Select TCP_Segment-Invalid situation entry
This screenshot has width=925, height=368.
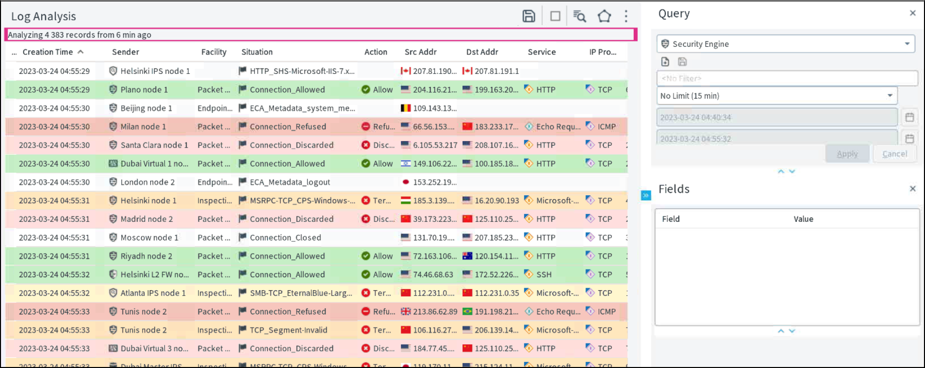288,330
